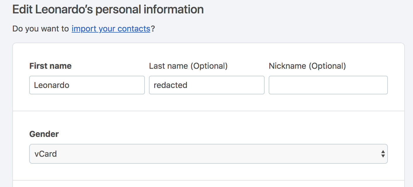Viewport: 413px width, 187px height.
Task: Click the empty Nickname field
Action: (328, 85)
